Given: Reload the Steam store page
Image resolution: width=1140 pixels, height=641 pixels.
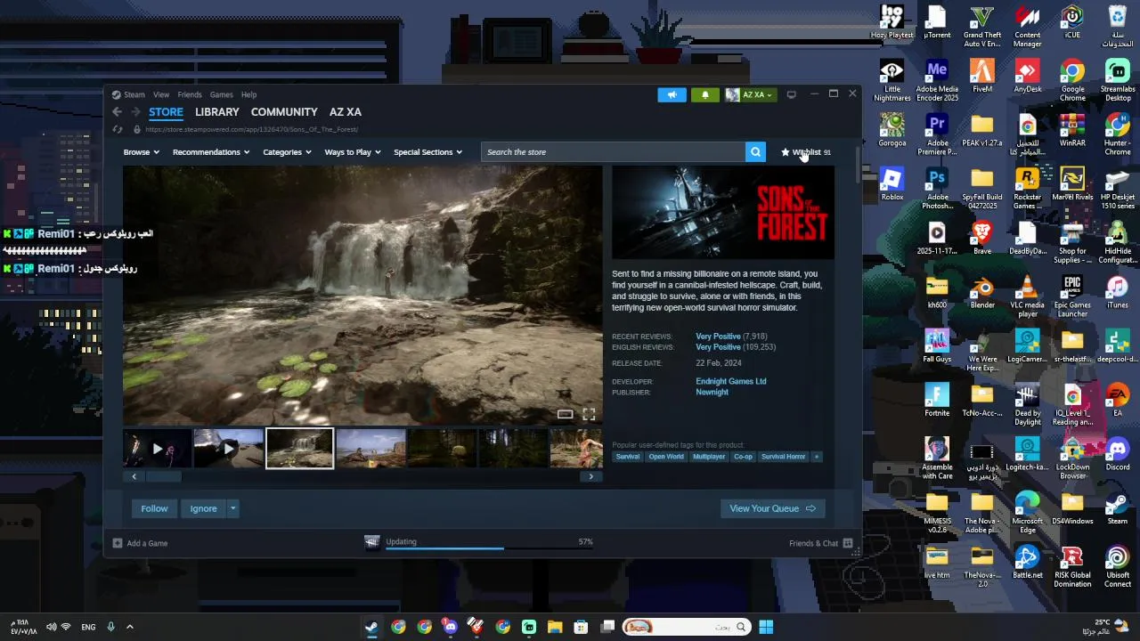Looking at the screenshot, I should [x=117, y=130].
